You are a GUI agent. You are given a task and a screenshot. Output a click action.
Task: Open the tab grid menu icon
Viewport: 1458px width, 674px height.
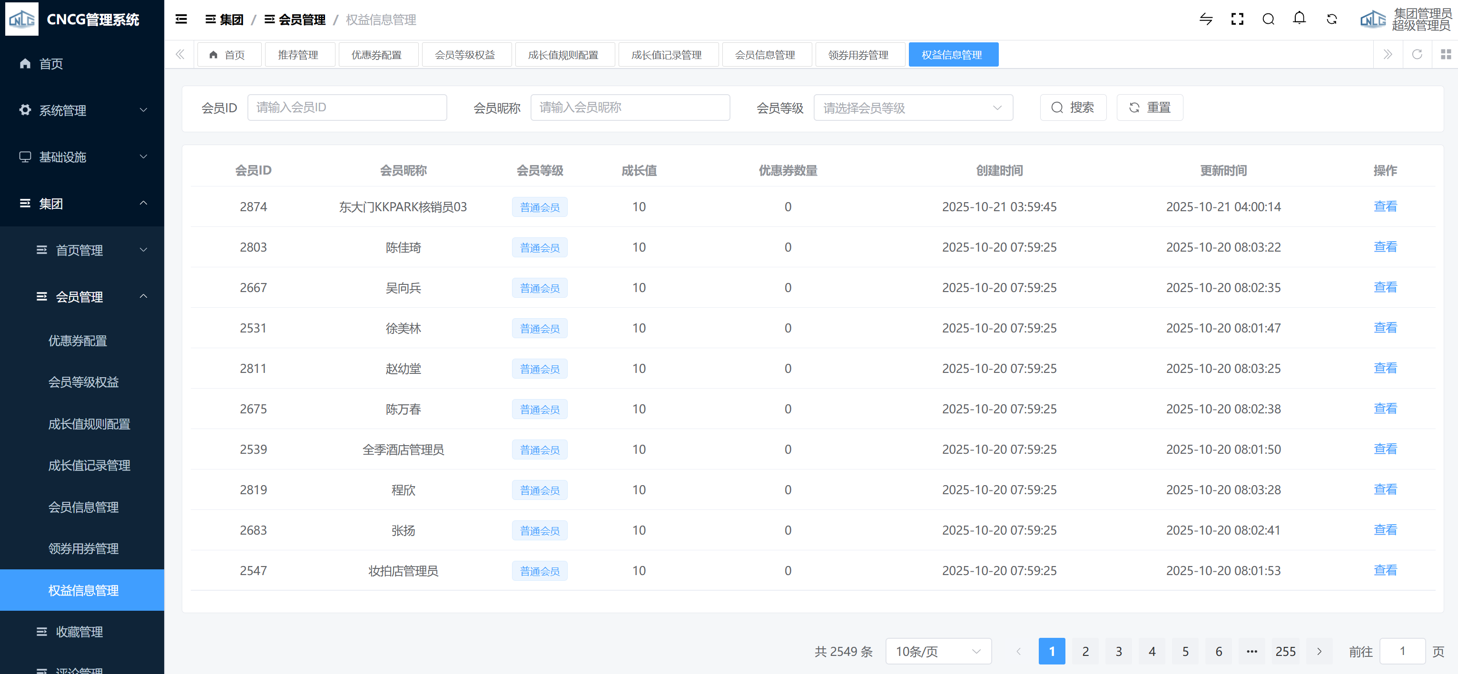1446,54
